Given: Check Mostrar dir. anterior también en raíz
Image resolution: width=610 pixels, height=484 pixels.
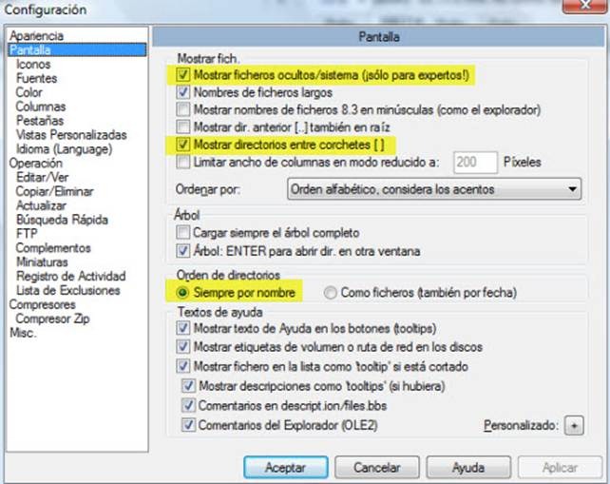Looking at the screenshot, I should (x=182, y=126).
